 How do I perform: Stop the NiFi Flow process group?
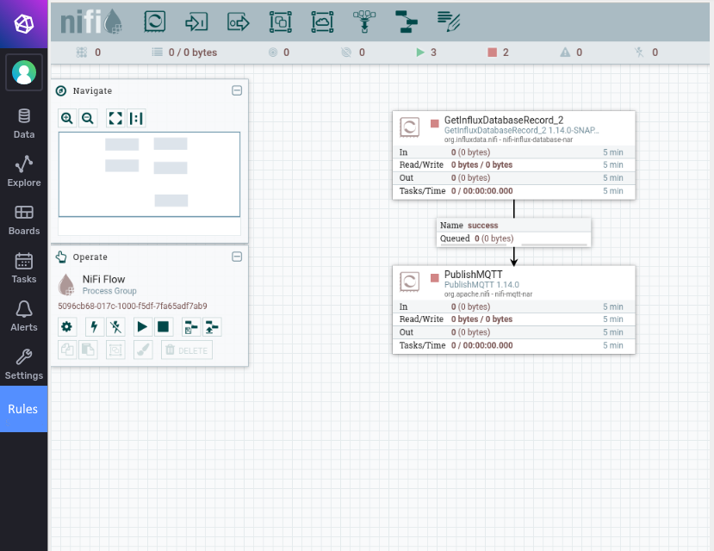tap(163, 326)
